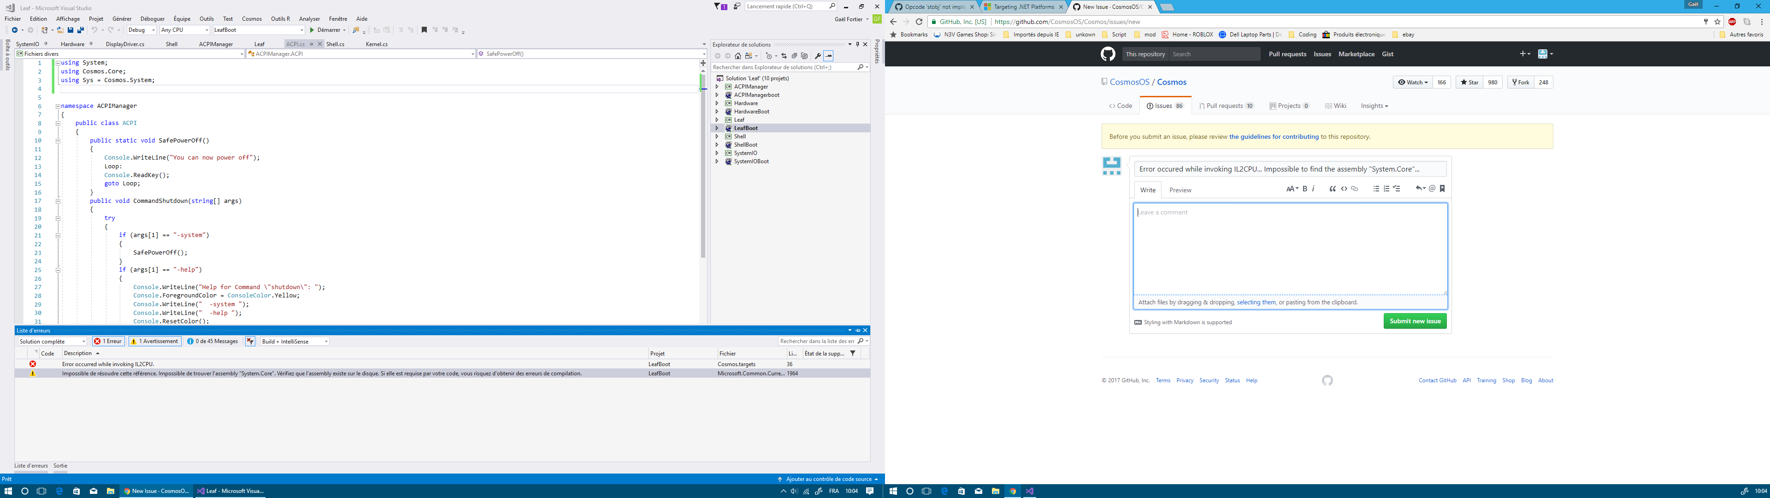Viewport: 1770px width, 498px height.
Task: Open the guidelines for contributing link
Action: point(1273,137)
